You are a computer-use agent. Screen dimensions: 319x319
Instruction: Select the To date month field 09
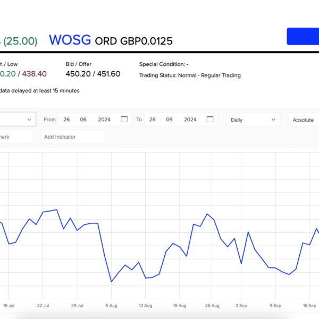click(x=170, y=120)
